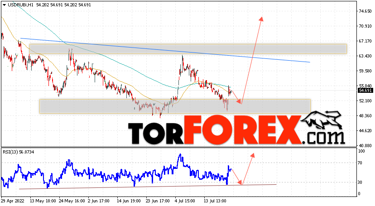Select the 44.620 price axis label

pyautogui.click(x=365, y=131)
